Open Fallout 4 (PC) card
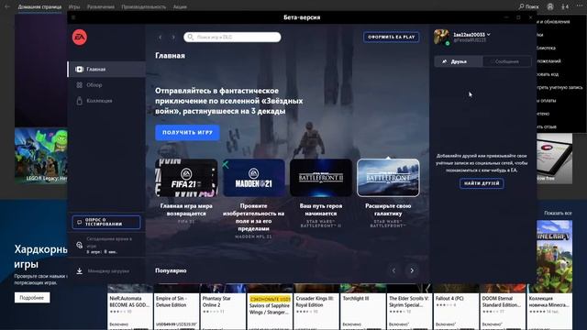 (x=456, y=307)
